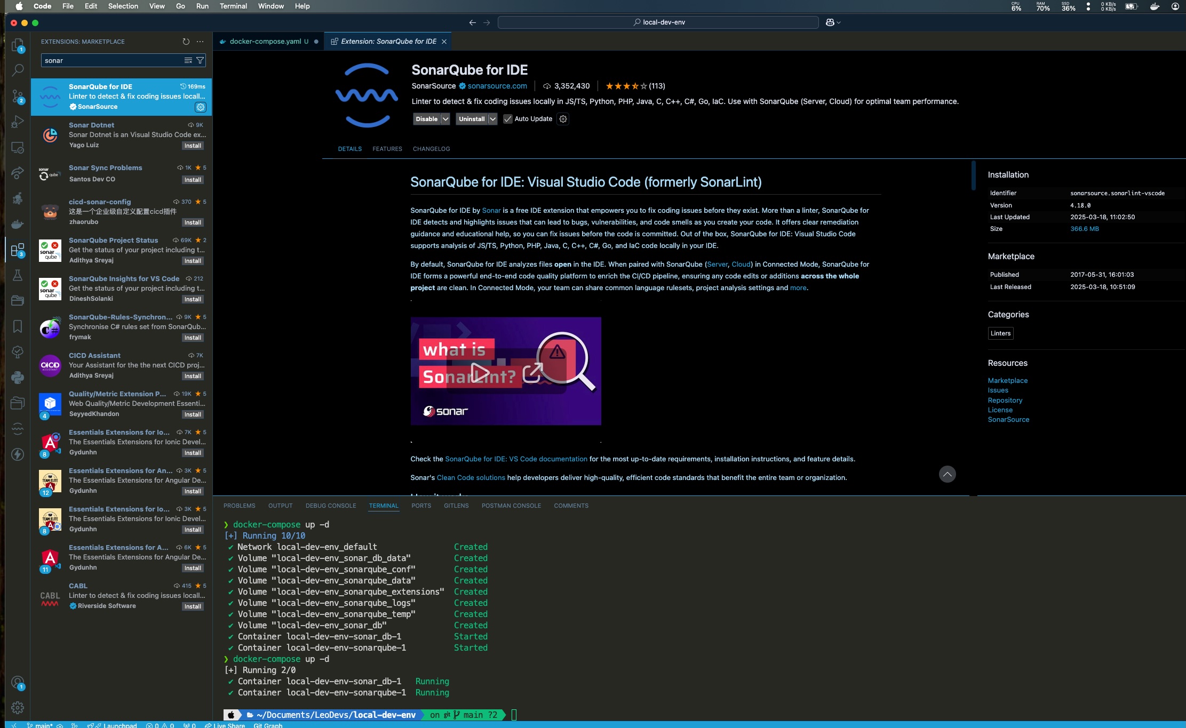Image resolution: width=1186 pixels, height=728 pixels.
Task: Refresh the Extensions Marketplace list
Action: pyautogui.click(x=186, y=42)
